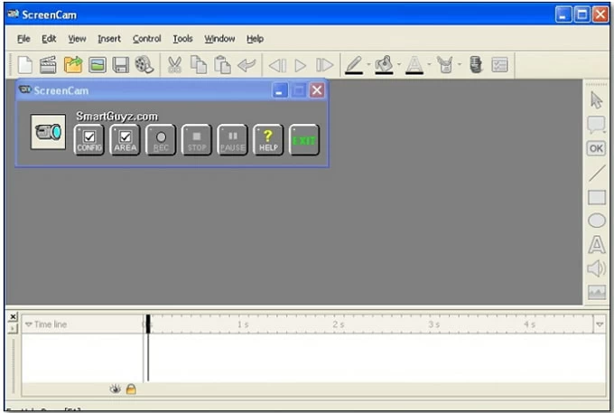
Task: Click the scissors cut icon
Action: [x=174, y=64]
